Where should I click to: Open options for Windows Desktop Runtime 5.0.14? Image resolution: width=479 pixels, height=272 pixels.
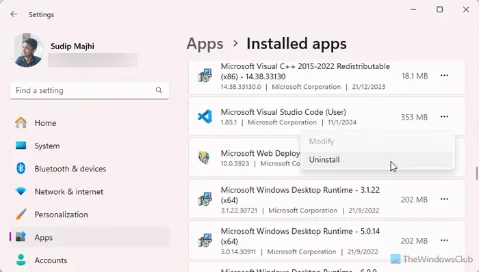[x=444, y=241]
